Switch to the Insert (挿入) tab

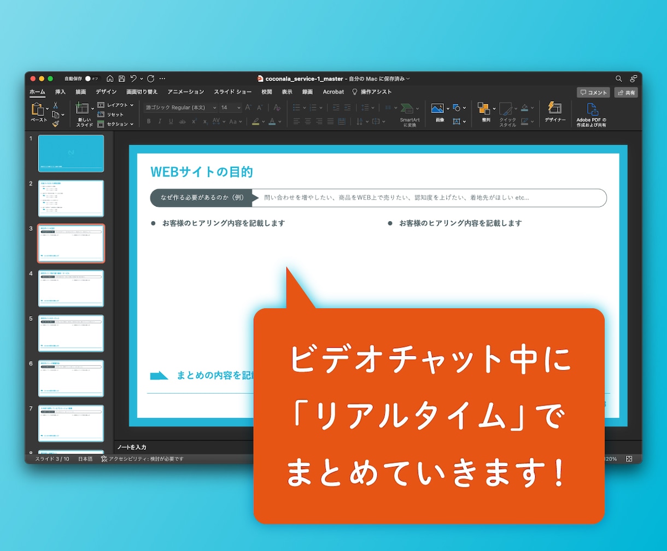point(60,92)
